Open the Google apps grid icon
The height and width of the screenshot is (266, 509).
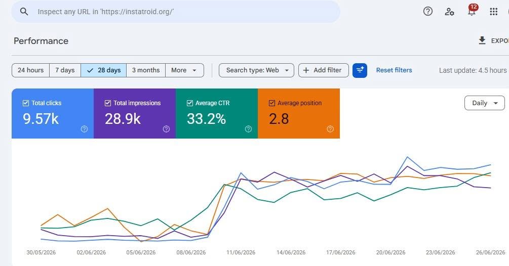tap(493, 12)
